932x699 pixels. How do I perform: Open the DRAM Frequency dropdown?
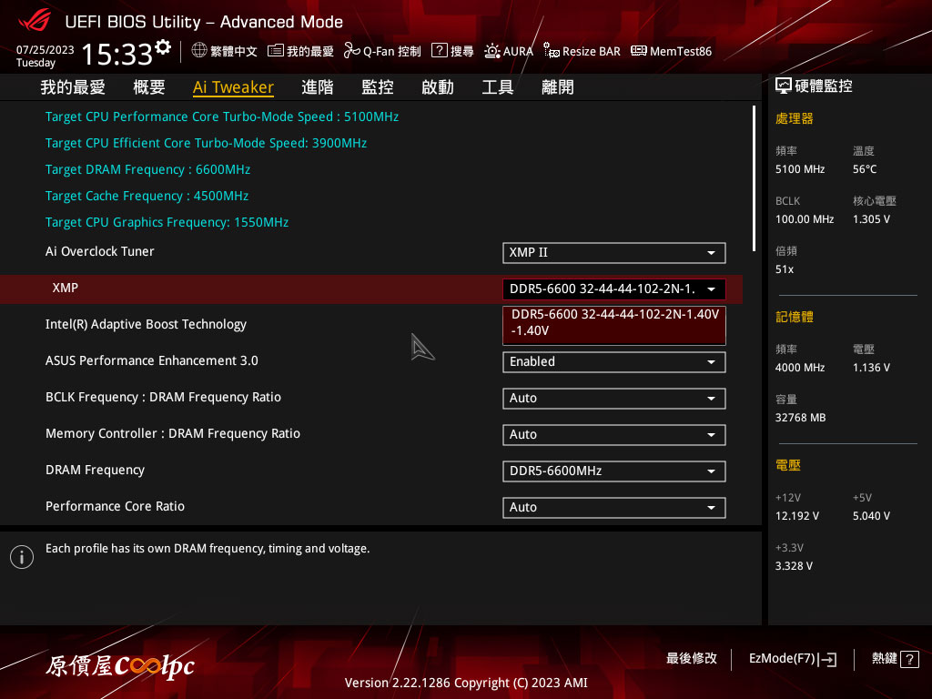point(614,471)
